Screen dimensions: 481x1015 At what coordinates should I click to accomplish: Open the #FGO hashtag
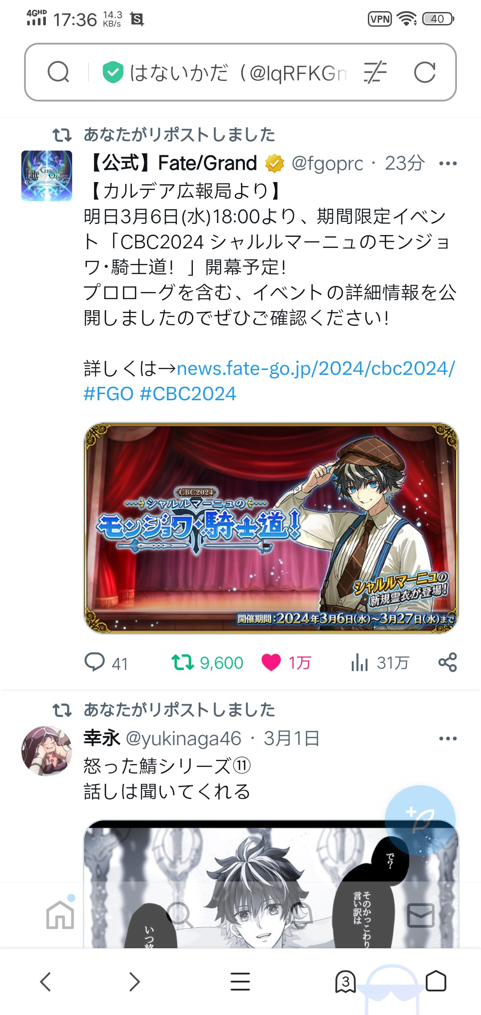[109, 394]
